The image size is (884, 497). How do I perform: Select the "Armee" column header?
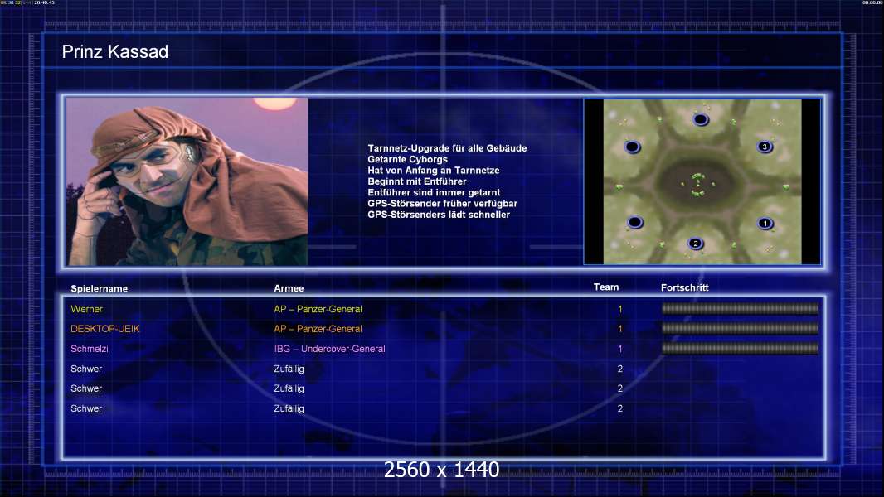(289, 288)
